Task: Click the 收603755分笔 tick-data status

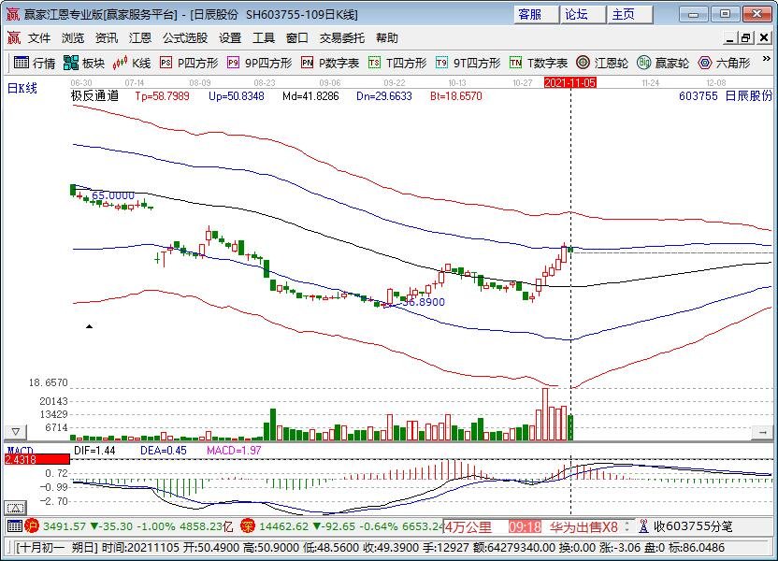Action: [693, 526]
